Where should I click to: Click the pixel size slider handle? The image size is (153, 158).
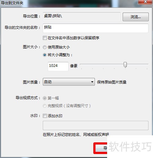click(125, 65)
